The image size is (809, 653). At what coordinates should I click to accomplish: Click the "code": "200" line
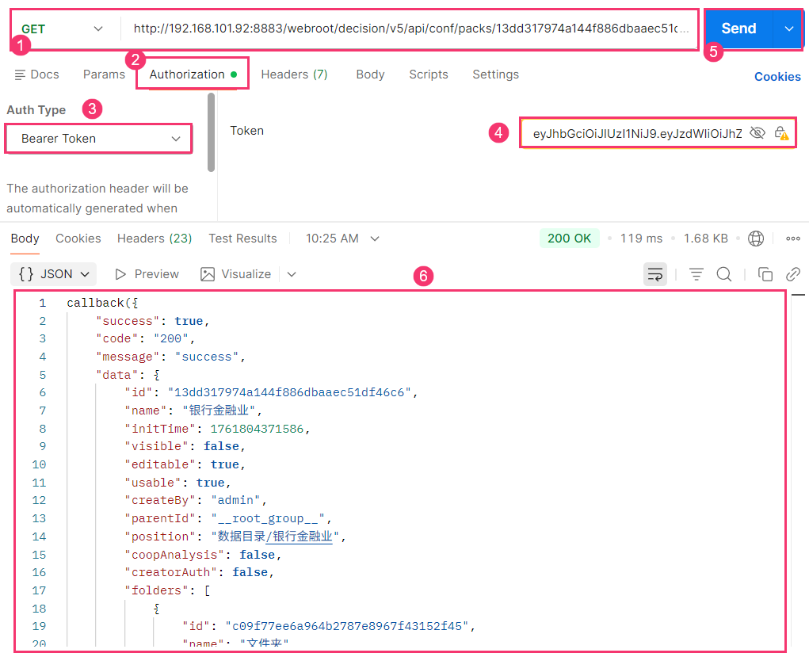(146, 338)
